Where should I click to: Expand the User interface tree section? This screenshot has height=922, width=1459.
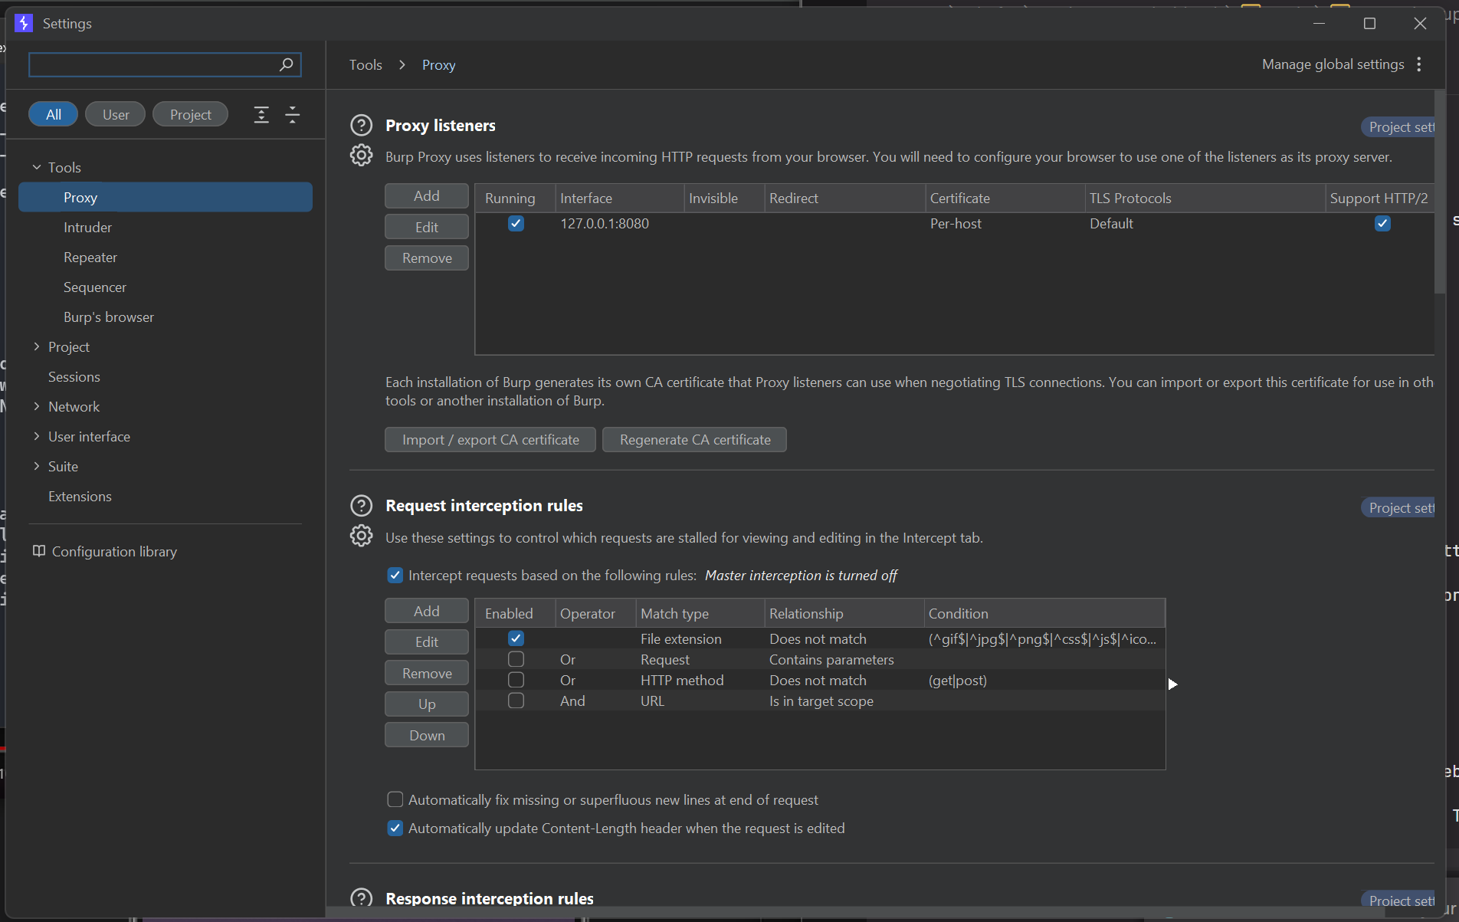pos(36,436)
